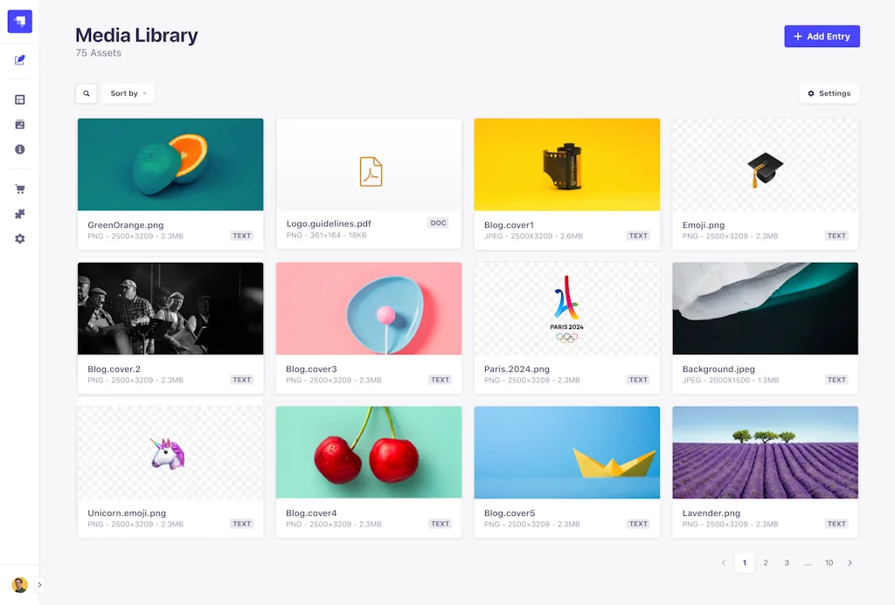Click the Unicorn.emoji.png file name
Viewport: 895px width, 605px height.
(x=127, y=513)
